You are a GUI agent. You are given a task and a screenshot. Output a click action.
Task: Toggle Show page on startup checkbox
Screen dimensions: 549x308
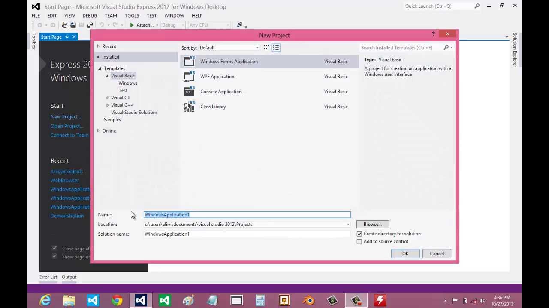pos(54,256)
